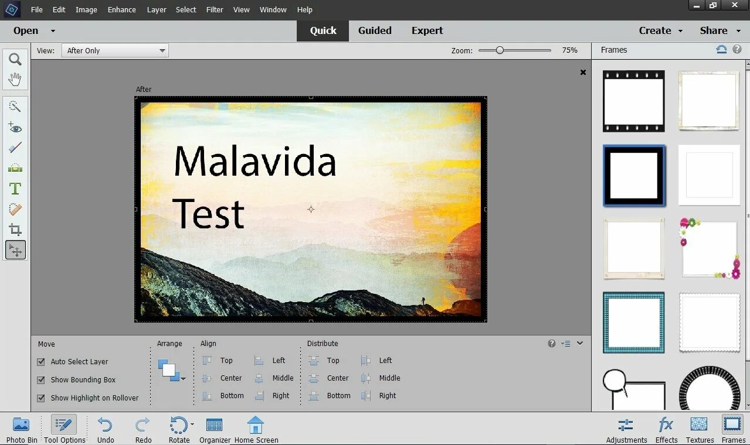The width and height of the screenshot is (750, 445).
Task: Open tool options help icon
Action: pyautogui.click(x=552, y=344)
